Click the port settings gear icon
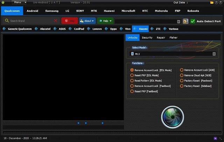224x142 pixels. click(x=185, y=21)
